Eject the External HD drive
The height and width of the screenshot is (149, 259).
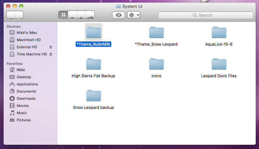click(x=51, y=47)
